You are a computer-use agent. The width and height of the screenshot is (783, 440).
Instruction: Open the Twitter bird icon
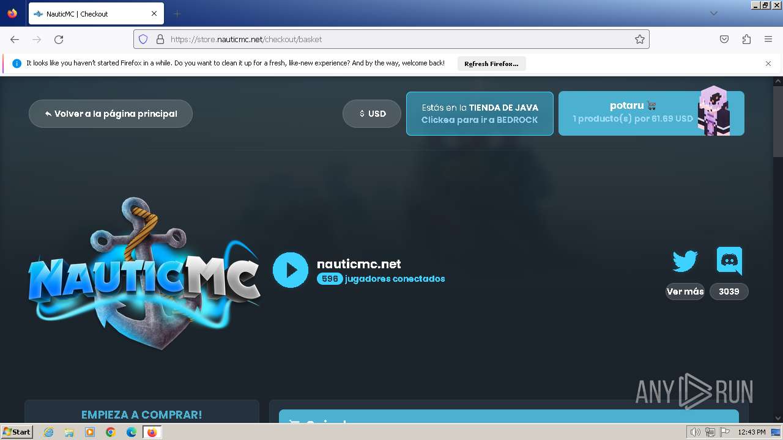pyautogui.click(x=685, y=261)
